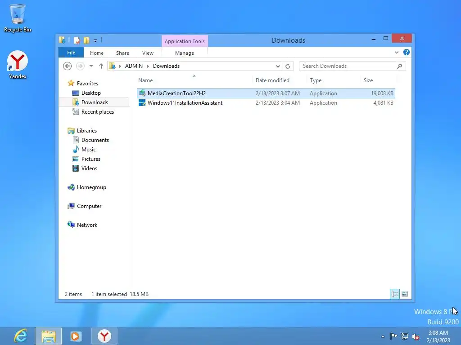Image resolution: width=461 pixels, height=345 pixels.
Task: Click the Windows11InstallationAssistant file icon
Action: point(142,103)
